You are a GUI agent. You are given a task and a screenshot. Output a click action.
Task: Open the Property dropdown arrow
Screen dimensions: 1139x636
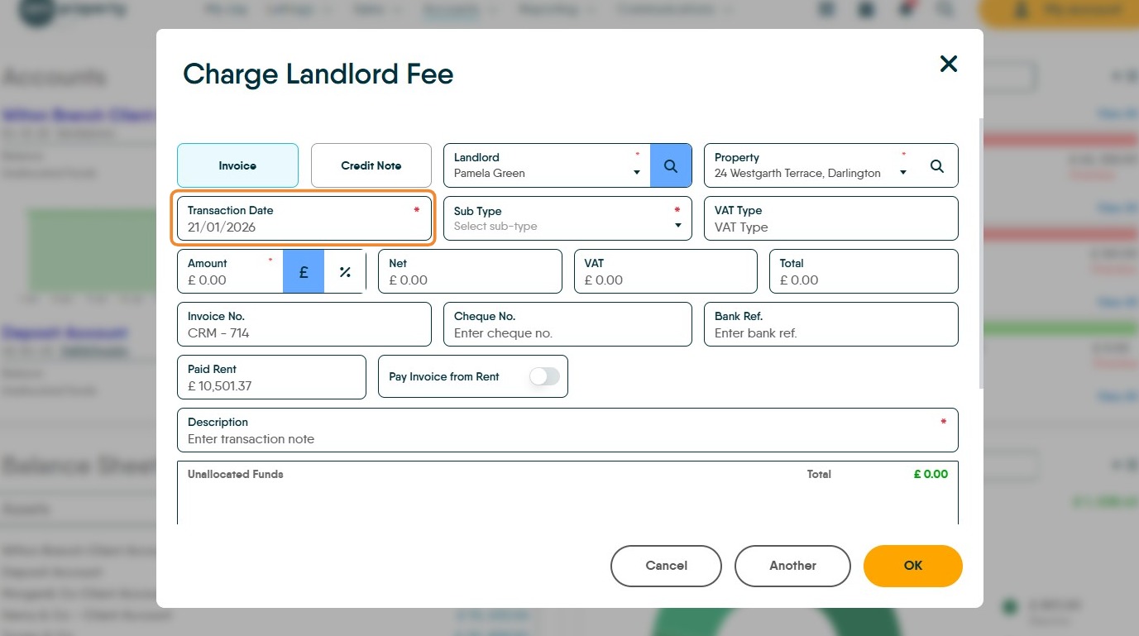point(903,173)
